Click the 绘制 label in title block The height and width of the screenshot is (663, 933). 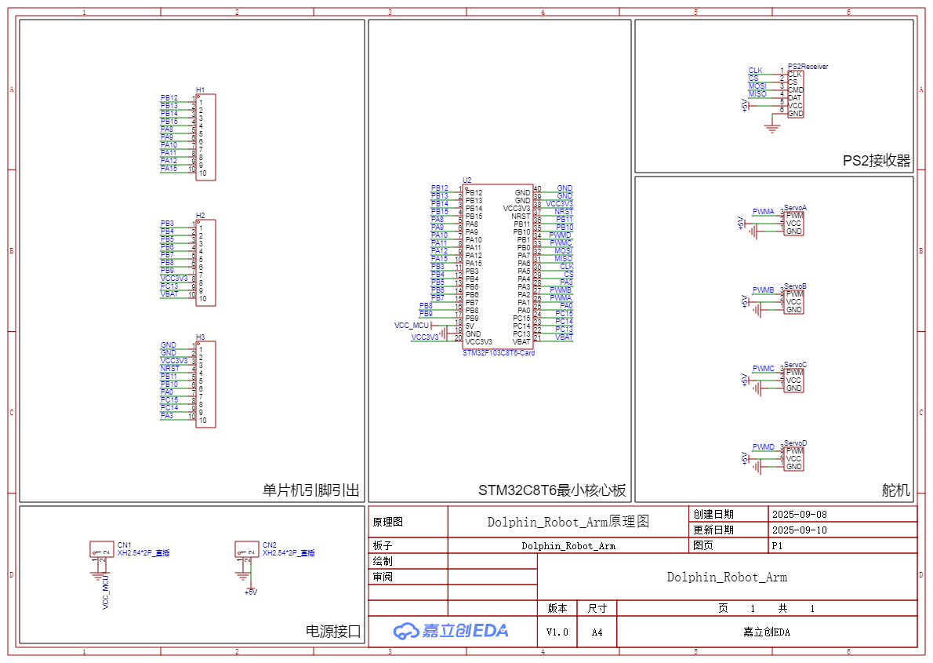click(383, 561)
